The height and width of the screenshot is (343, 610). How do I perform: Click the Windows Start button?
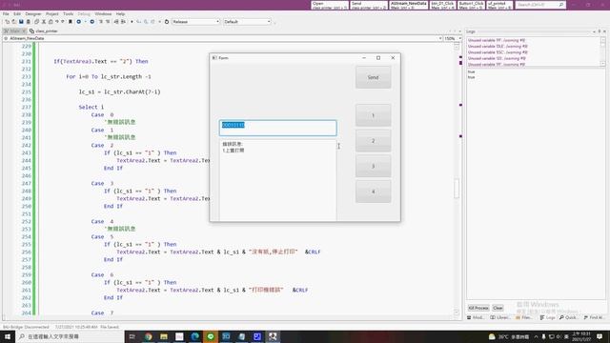click(7, 336)
